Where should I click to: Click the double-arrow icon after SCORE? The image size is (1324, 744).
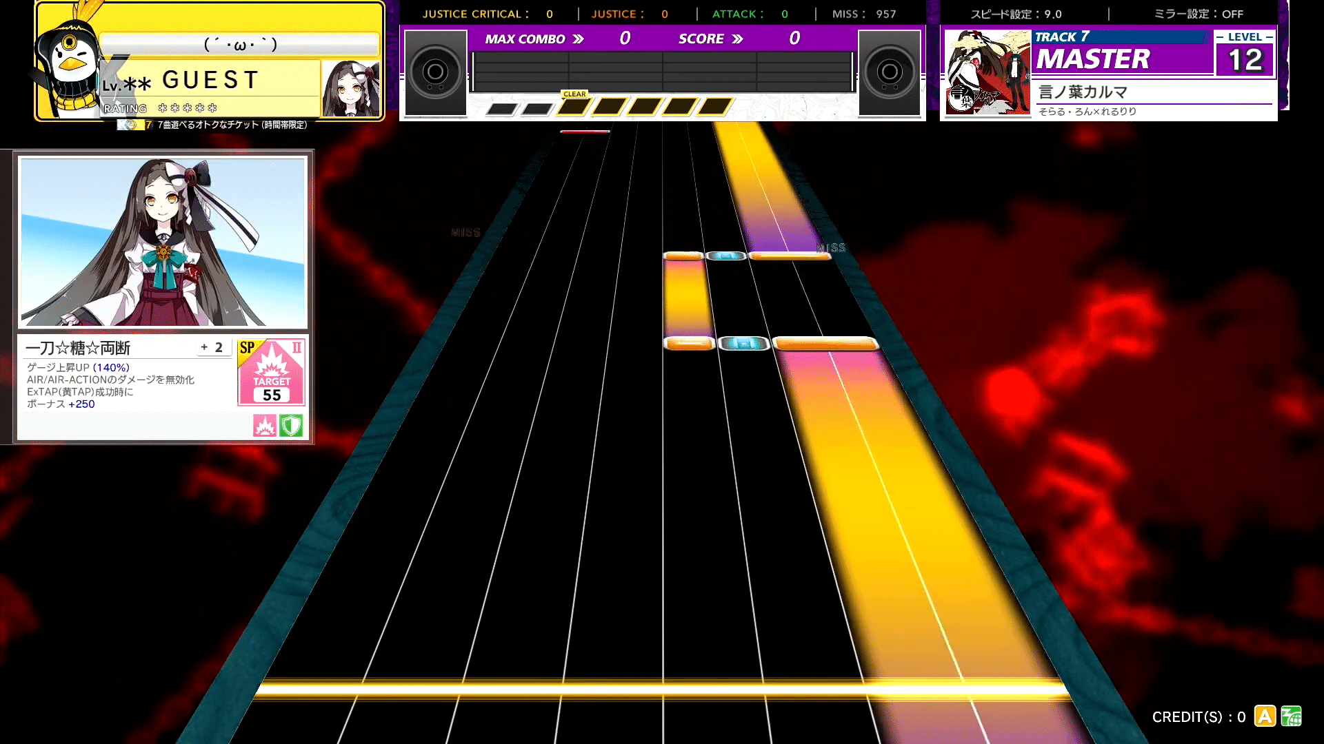[737, 39]
